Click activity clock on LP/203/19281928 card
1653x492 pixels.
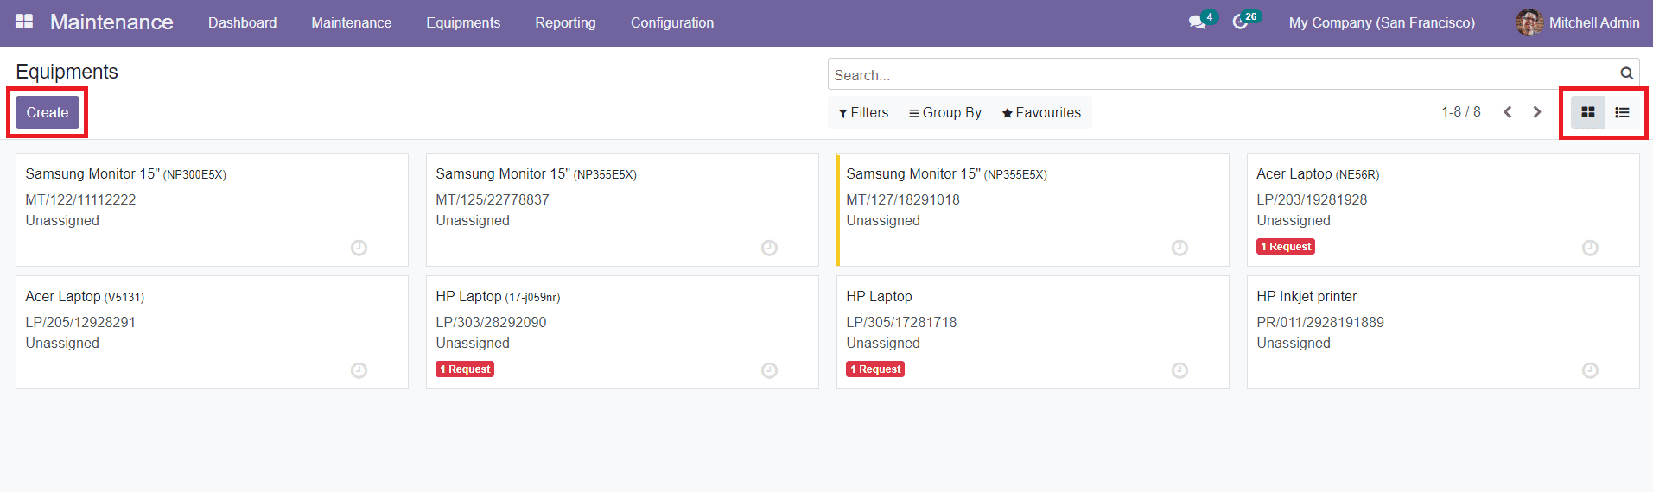[x=1590, y=248]
